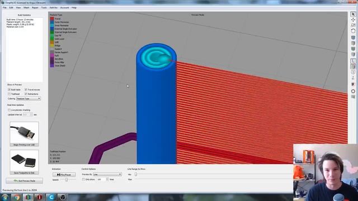
Task: Switch to the Front view icon
Action: (353, 49)
